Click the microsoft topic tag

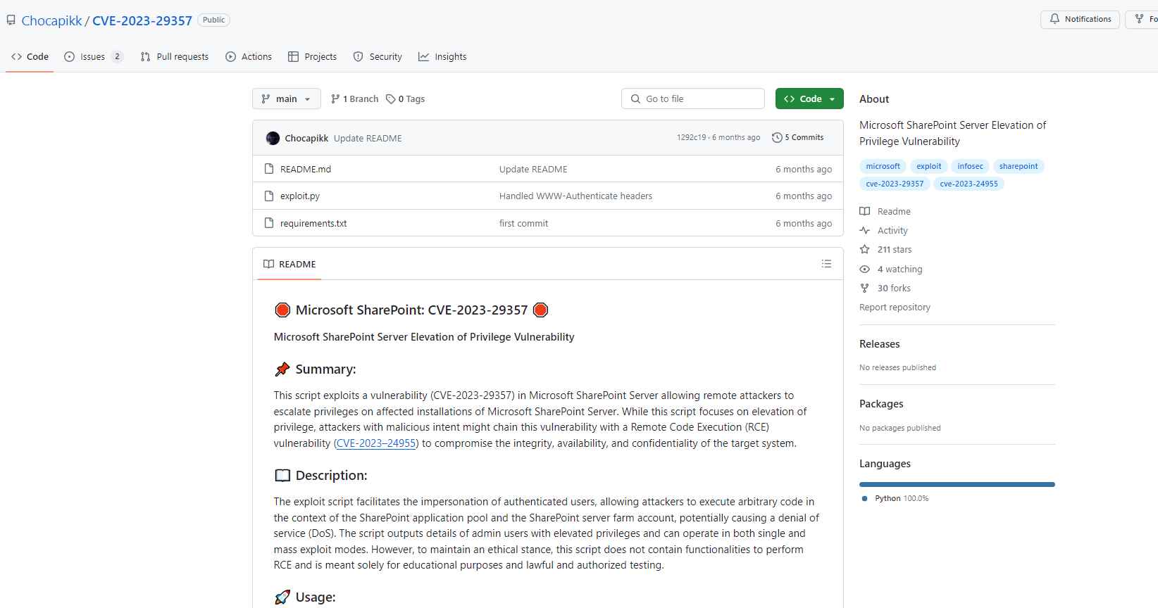pos(883,166)
